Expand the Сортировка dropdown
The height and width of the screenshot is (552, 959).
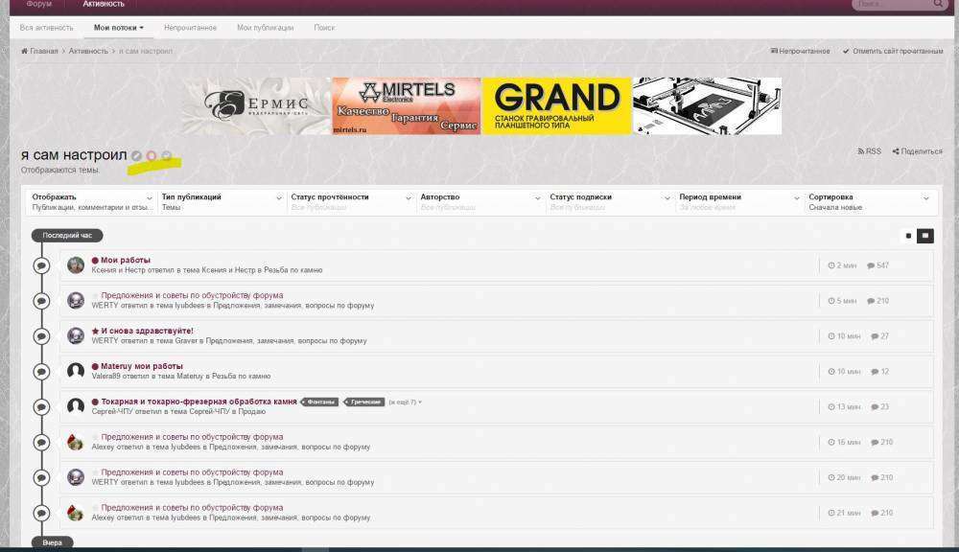[868, 201]
